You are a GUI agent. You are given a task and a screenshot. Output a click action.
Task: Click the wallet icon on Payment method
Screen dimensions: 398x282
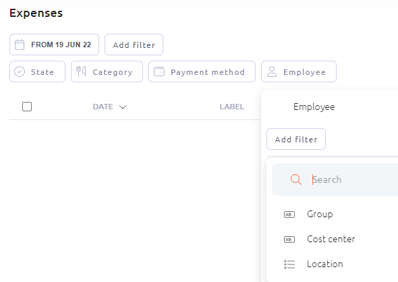(x=159, y=72)
